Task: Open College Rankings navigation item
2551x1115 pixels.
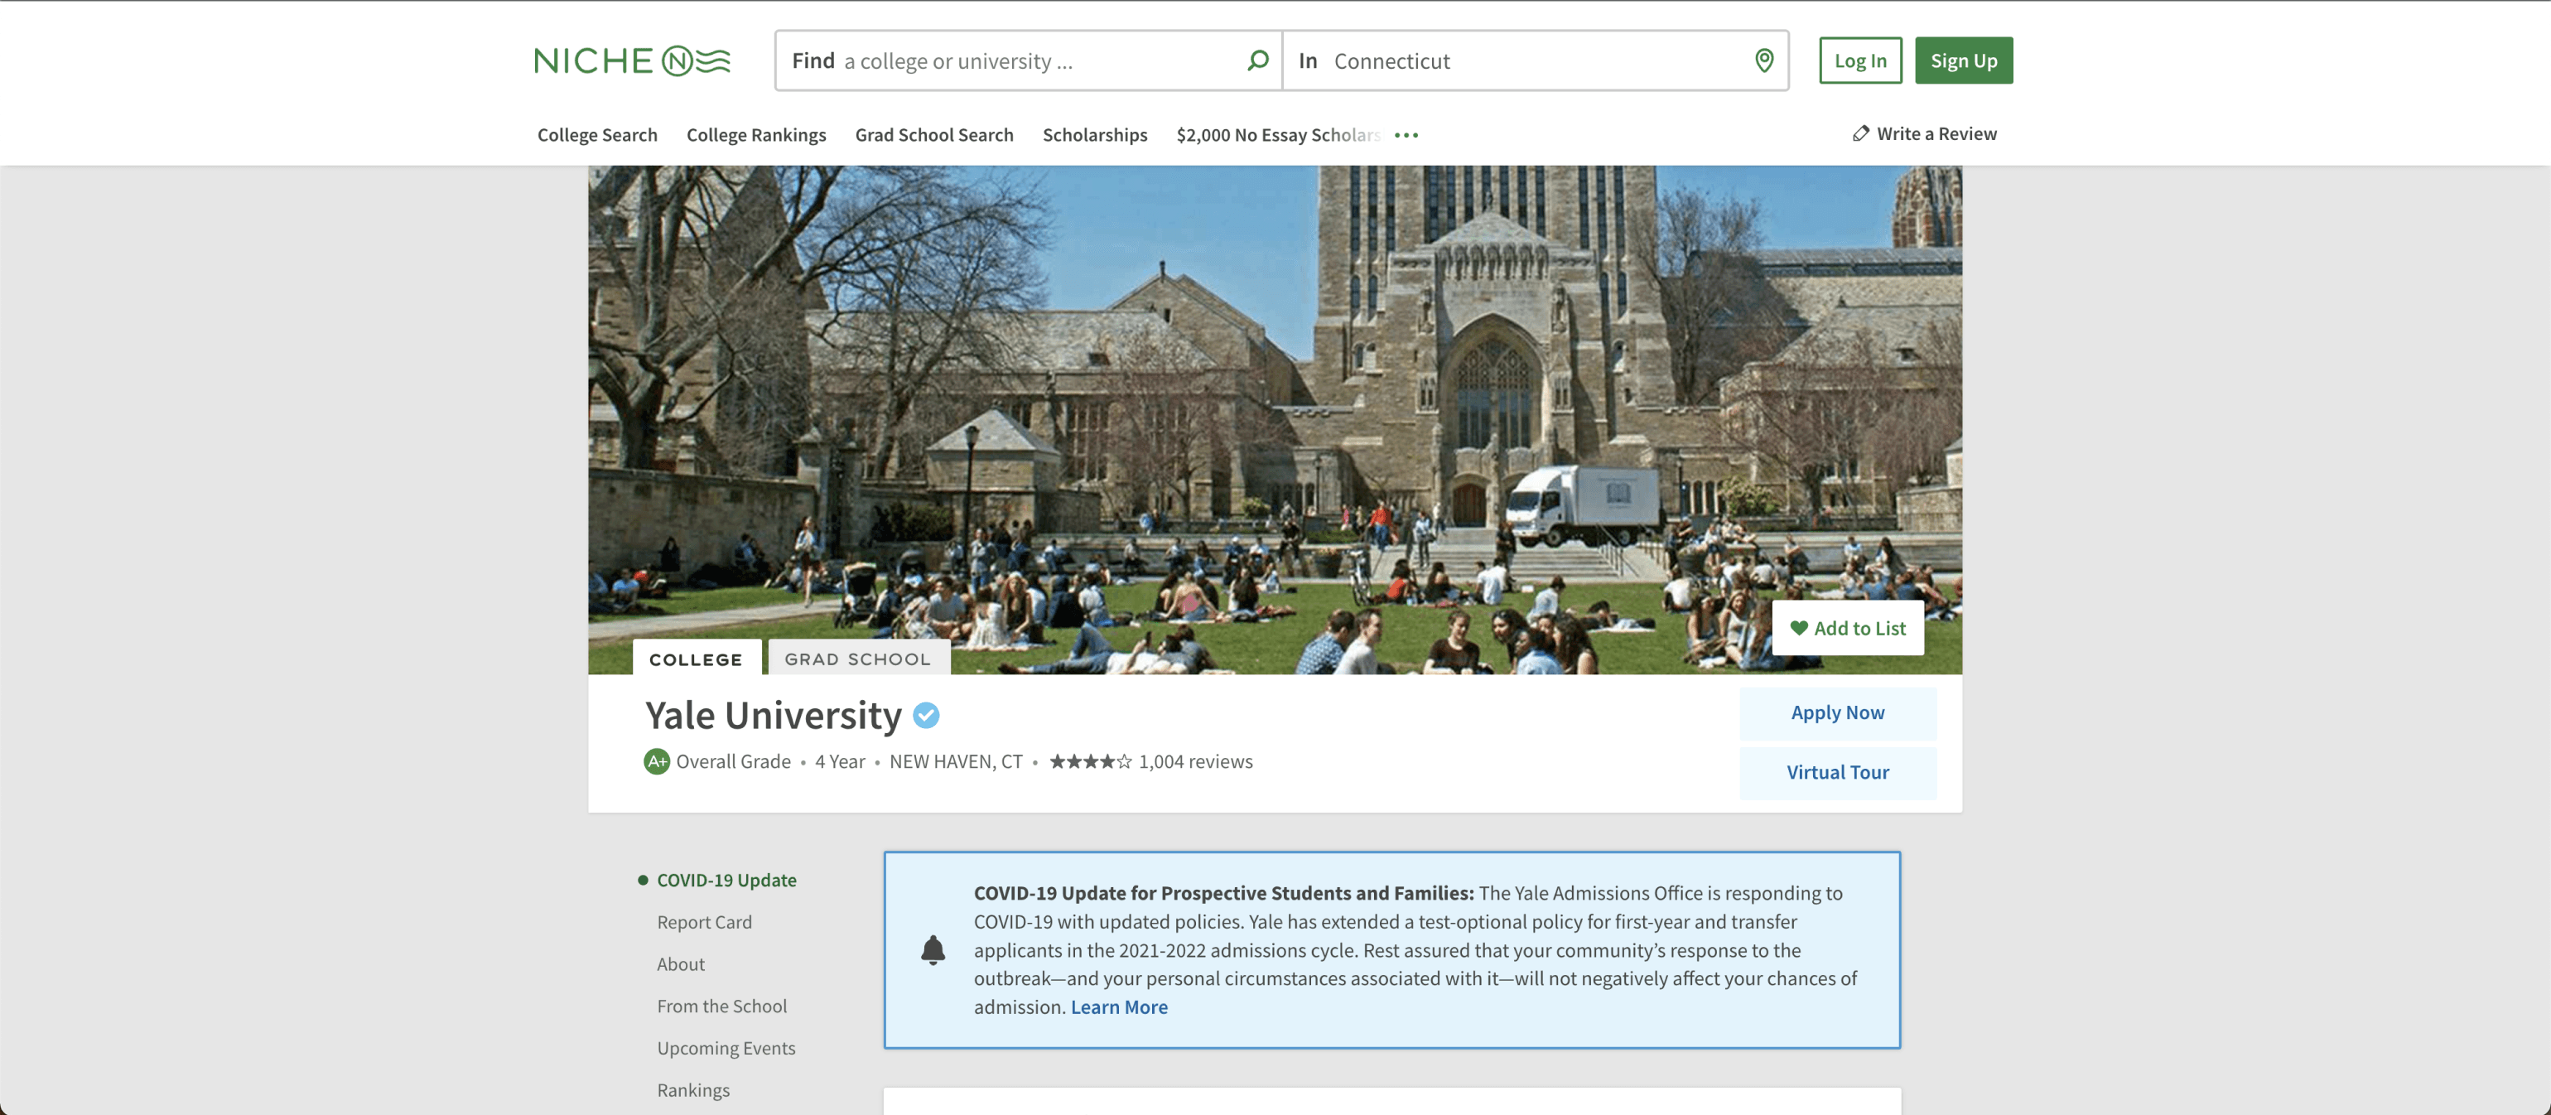Action: 755,135
